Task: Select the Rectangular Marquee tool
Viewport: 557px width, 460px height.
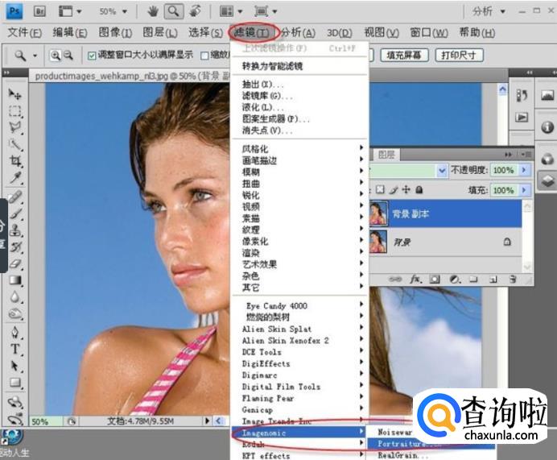Action: [x=15, y=111]
